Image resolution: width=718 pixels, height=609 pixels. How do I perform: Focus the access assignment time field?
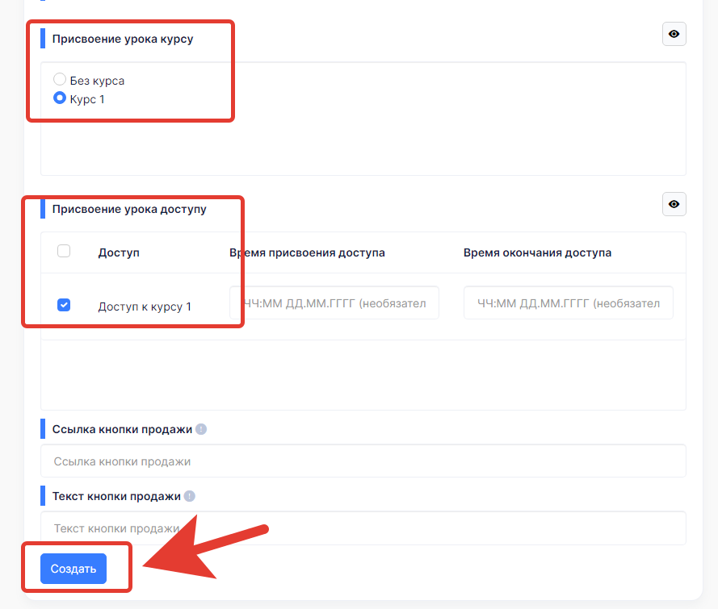pyautogui.click(x=334, y=302)
